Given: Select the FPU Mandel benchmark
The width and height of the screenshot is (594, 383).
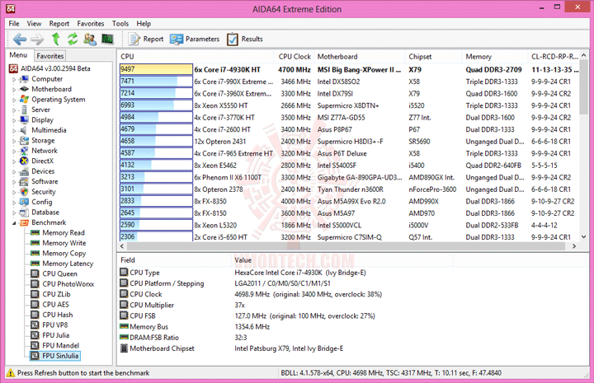Looking at the screenshot, I should [x=60, y=345].
